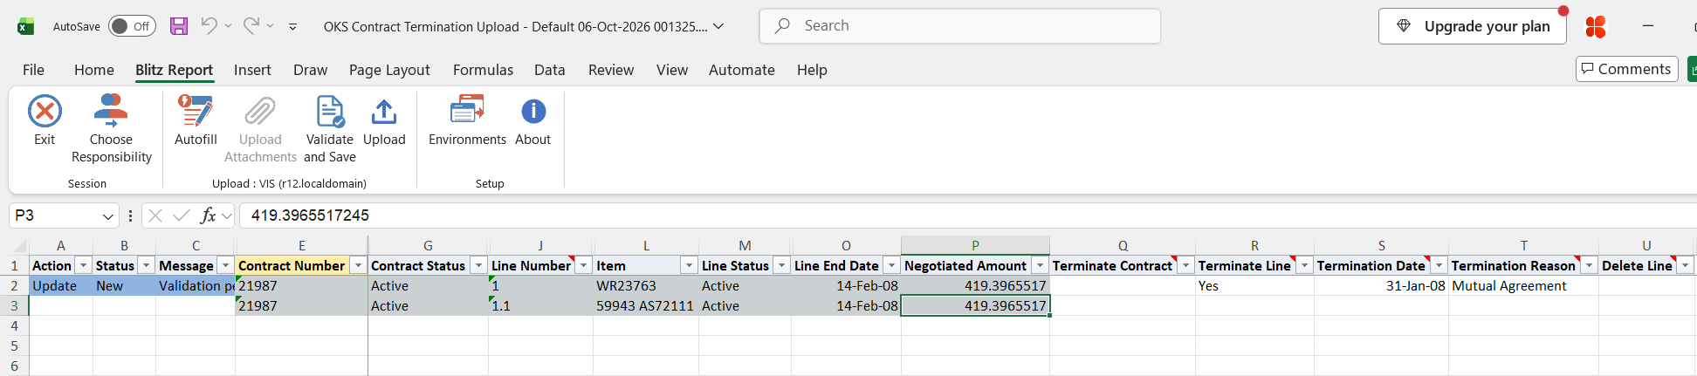The width and height of the screenshot is (1697, 376).
Task: Click Validate and Save
Action: coord(330,129)
